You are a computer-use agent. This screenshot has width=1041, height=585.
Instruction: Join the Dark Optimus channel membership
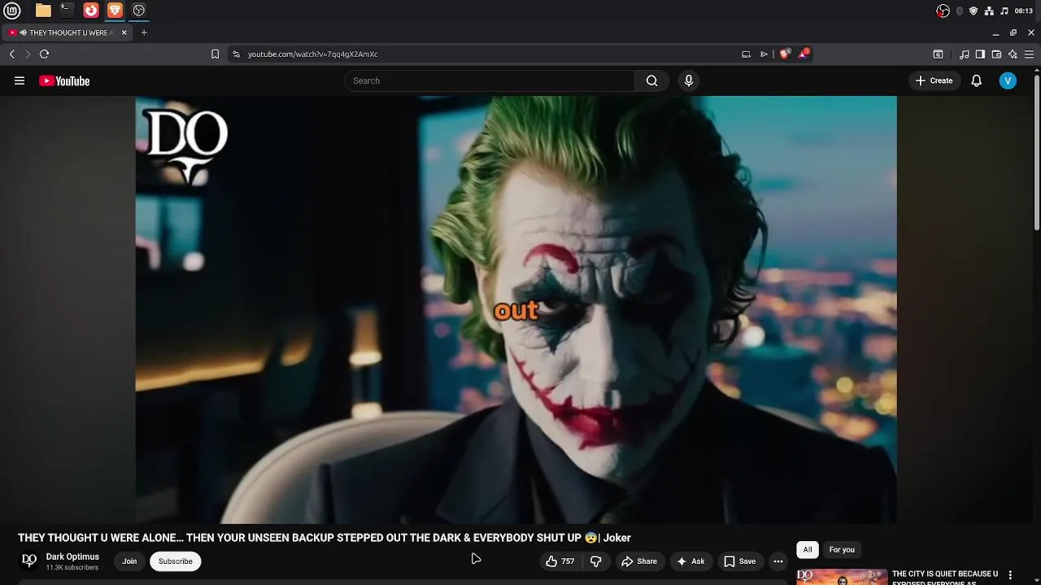pyautogui.click(x=129, y=561)
